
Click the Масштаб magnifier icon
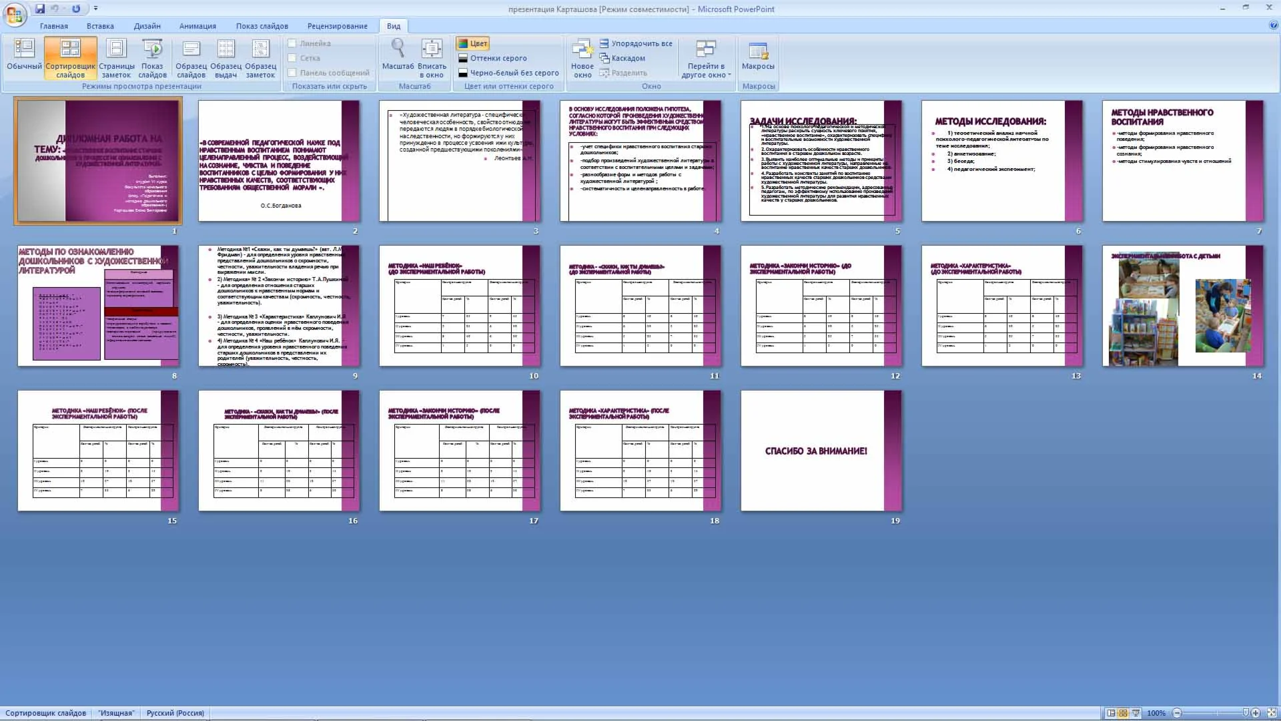[x=398, y=48]
